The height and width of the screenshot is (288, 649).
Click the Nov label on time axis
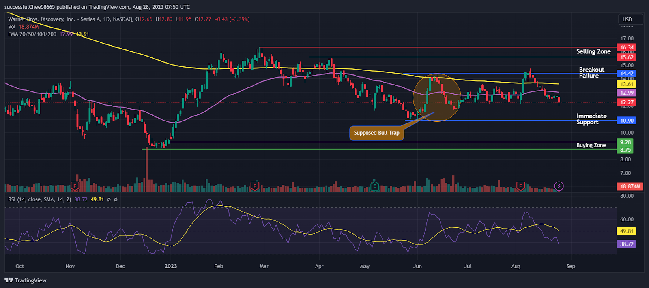(x=70, y=266)
